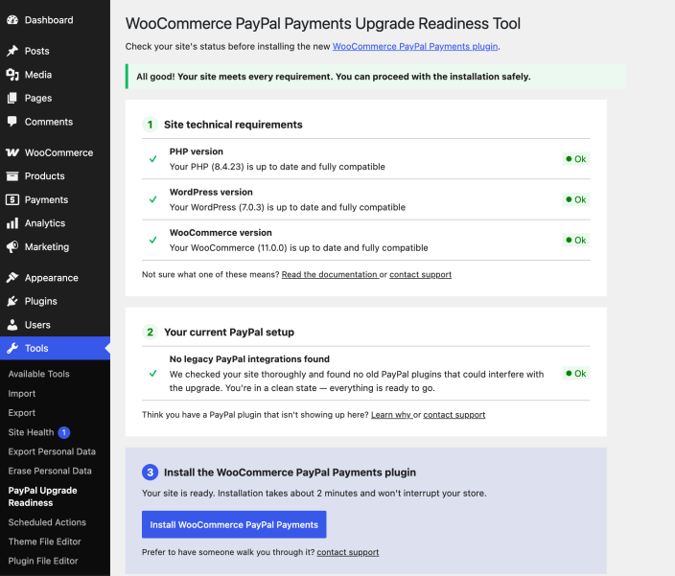Click the Ok status for WooCommerce version
The image size is (675, 576).
tap(576, 240)
